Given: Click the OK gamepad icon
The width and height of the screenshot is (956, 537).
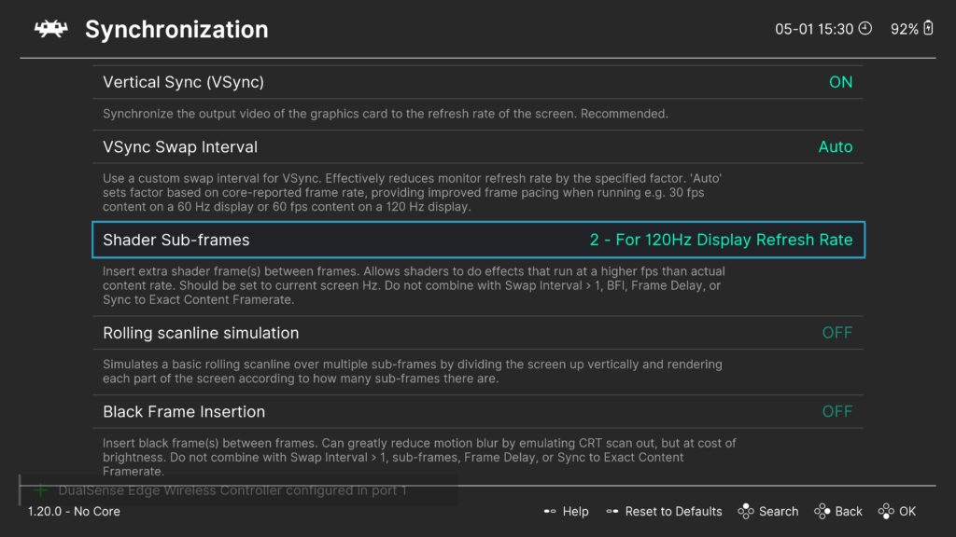Looking at the screenshot, I should [x=886, y=512].
